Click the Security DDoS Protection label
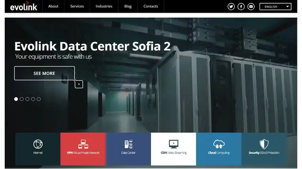The image size is (302, 169). click(x=264, y=153)
